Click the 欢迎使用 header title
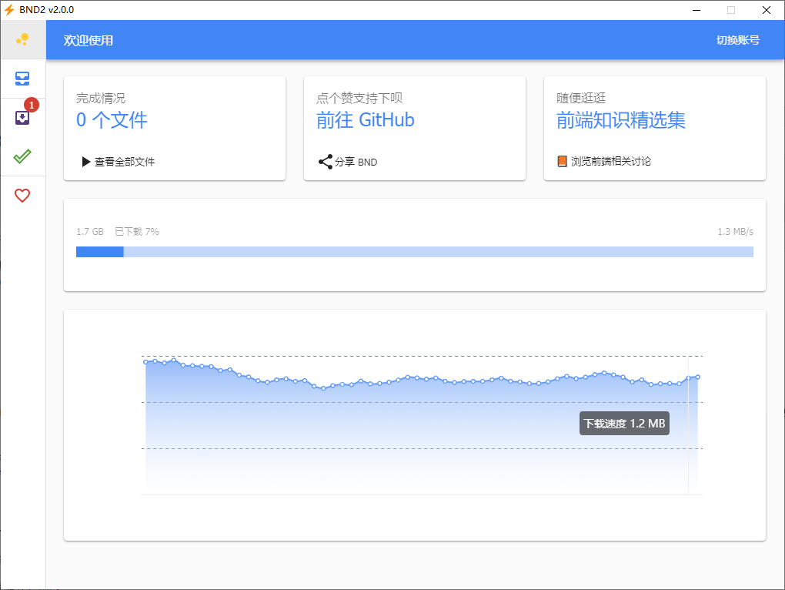Image resolution: width=785 pixels, height=590 pixels. [x=89, y=40]
